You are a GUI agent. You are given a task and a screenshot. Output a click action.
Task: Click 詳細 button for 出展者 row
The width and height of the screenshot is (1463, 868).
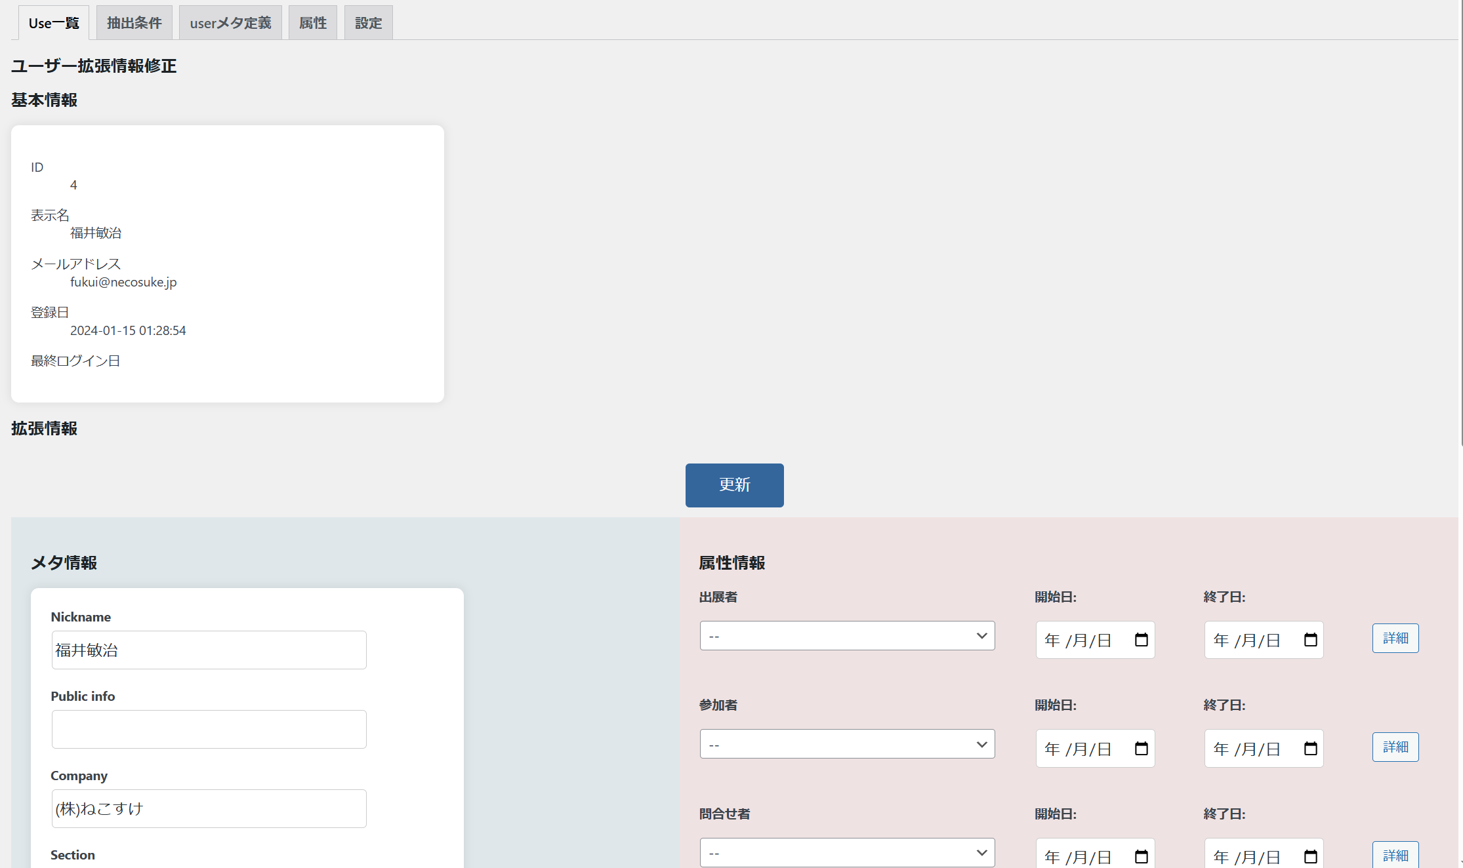(1395, 639)
